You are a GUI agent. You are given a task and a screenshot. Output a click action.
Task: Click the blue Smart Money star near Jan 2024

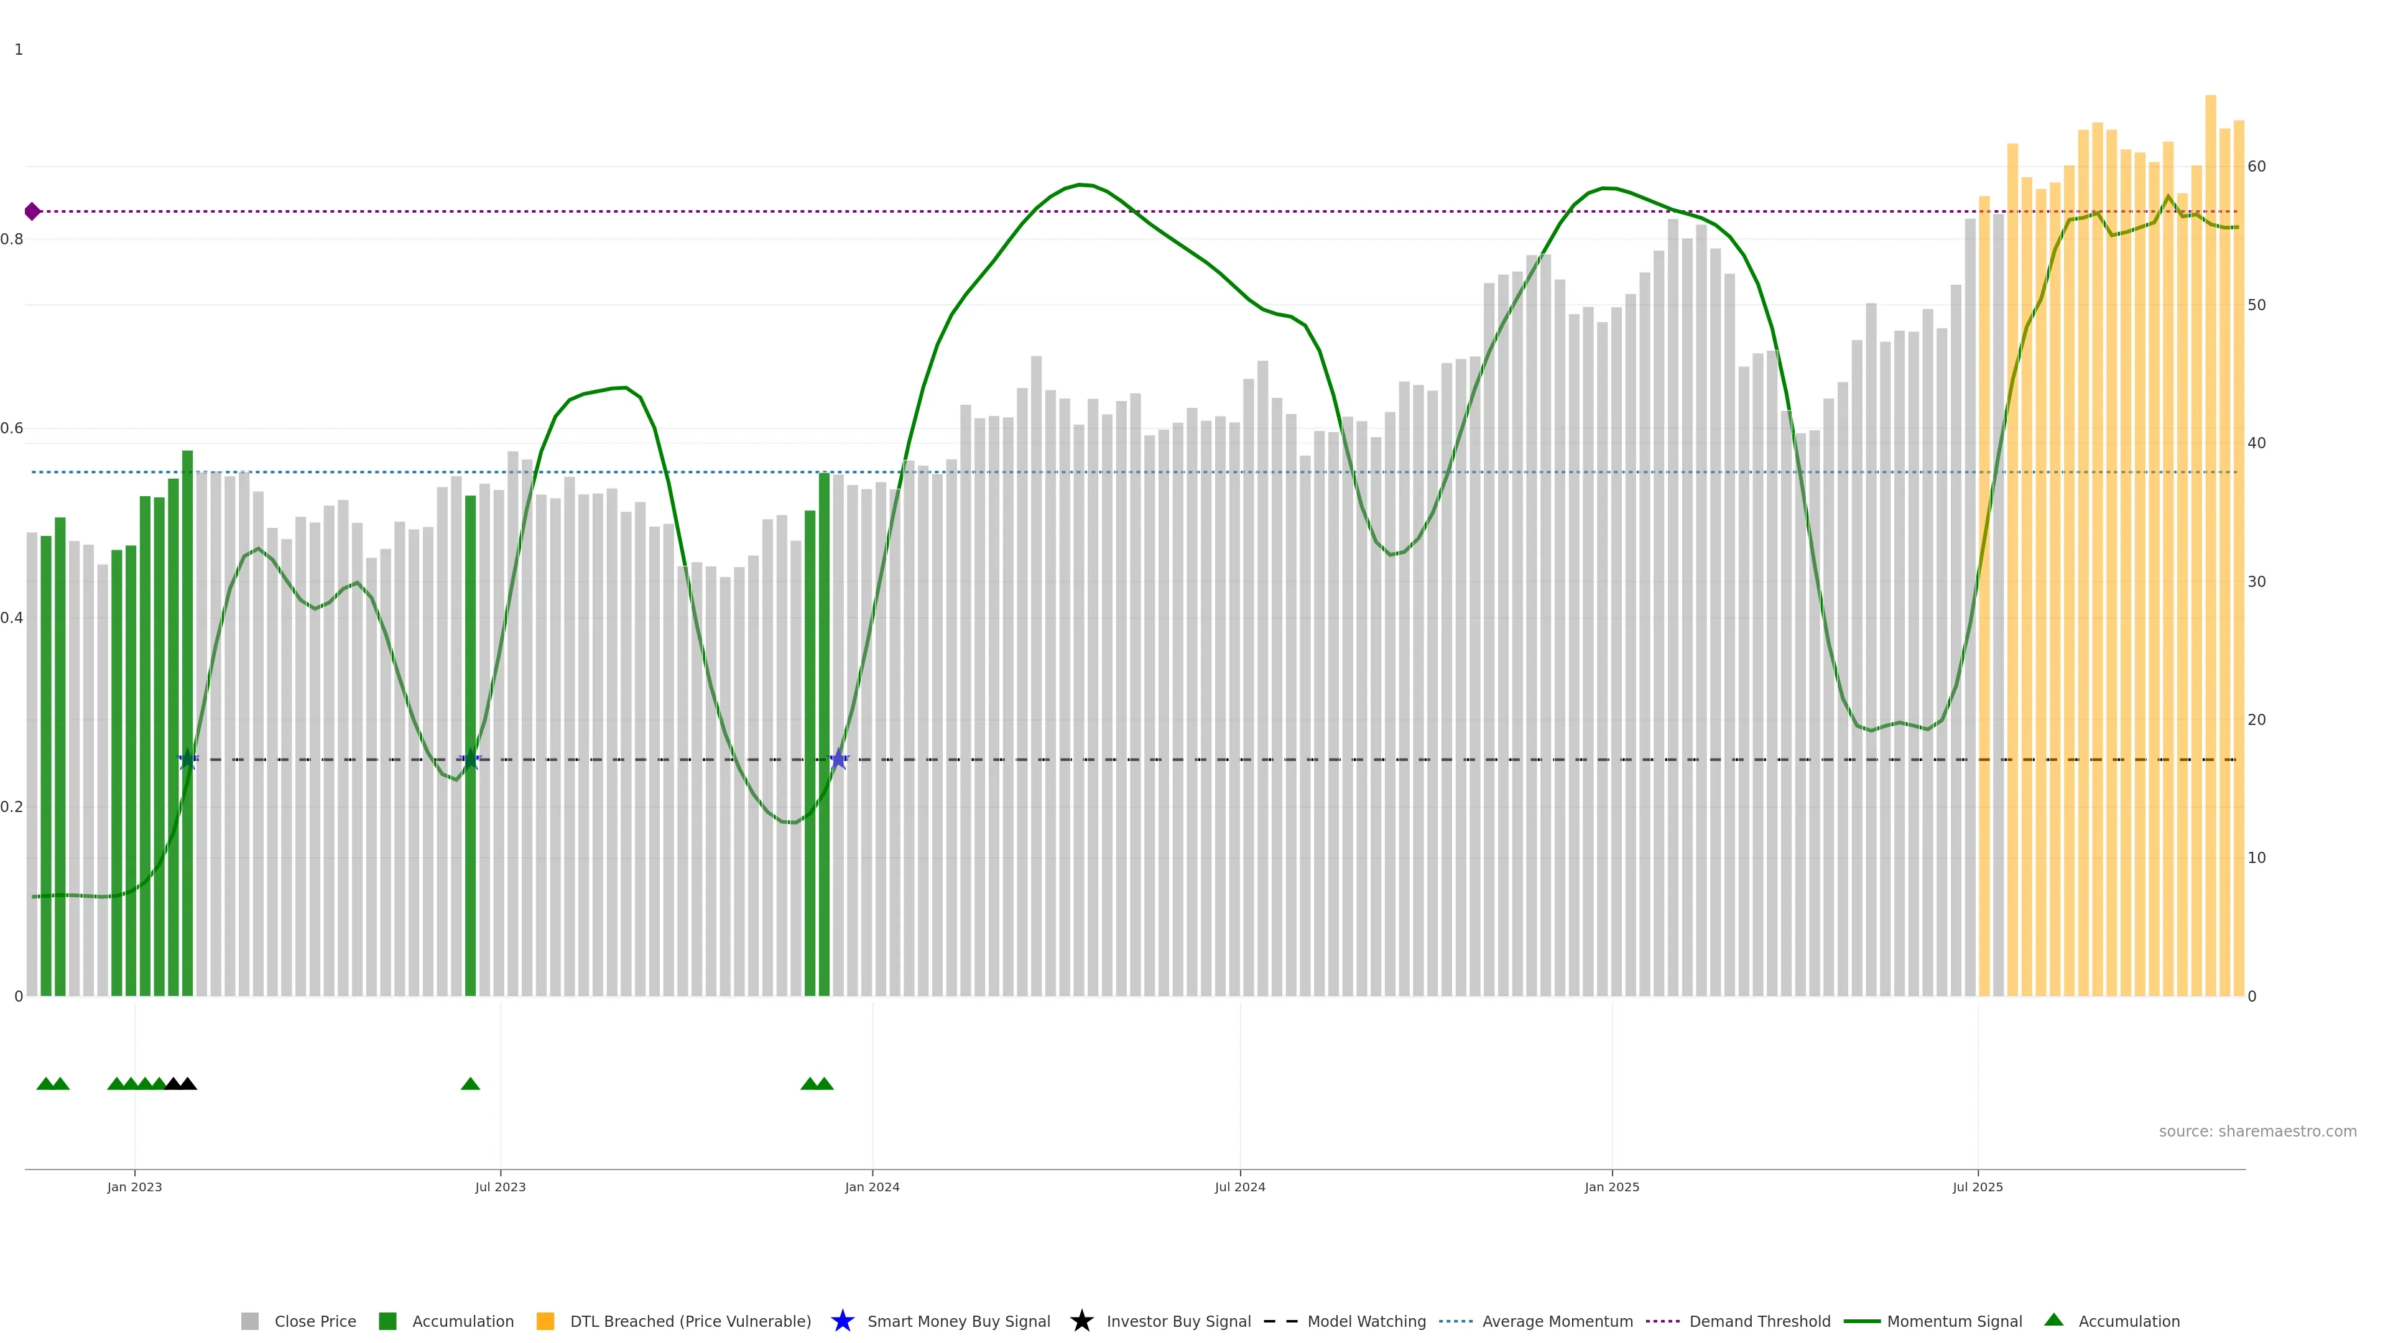coord(838,759)
